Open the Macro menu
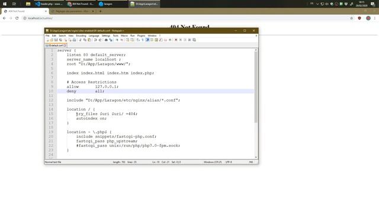 124,35
